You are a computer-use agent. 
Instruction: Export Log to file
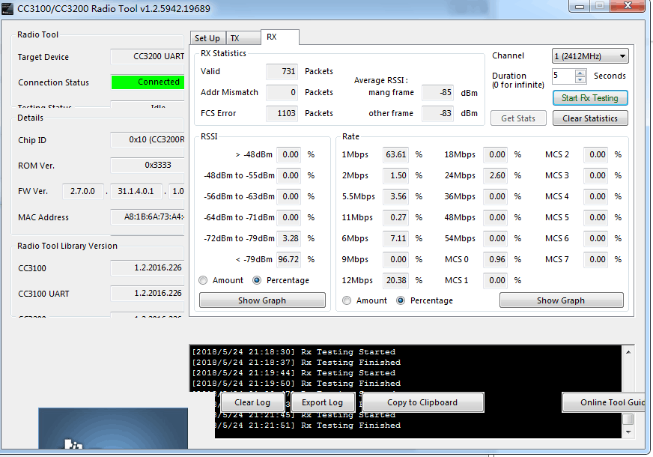coord(322,402)
